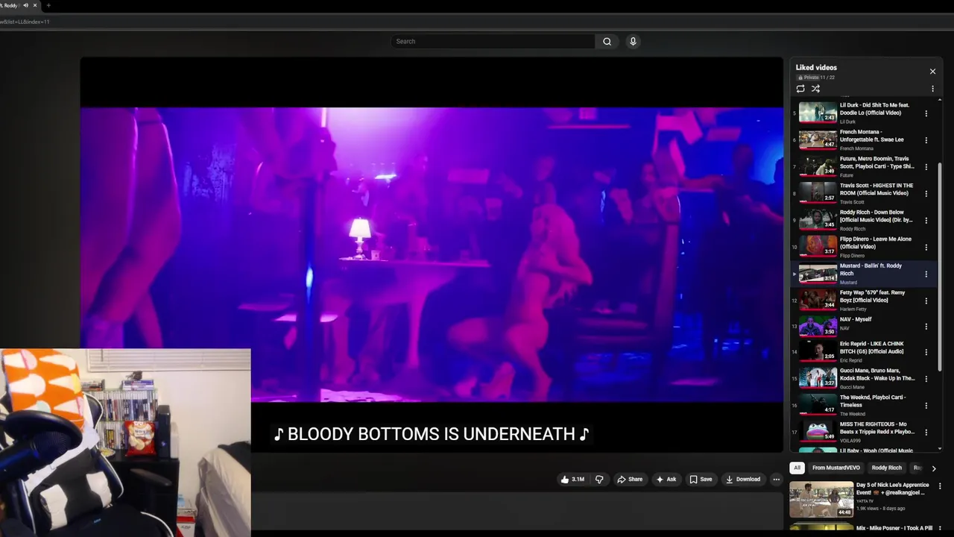Open options for MISS THE RIGHTEOUS entry
This screenshot has height=537, width=954.
[926, 433]
